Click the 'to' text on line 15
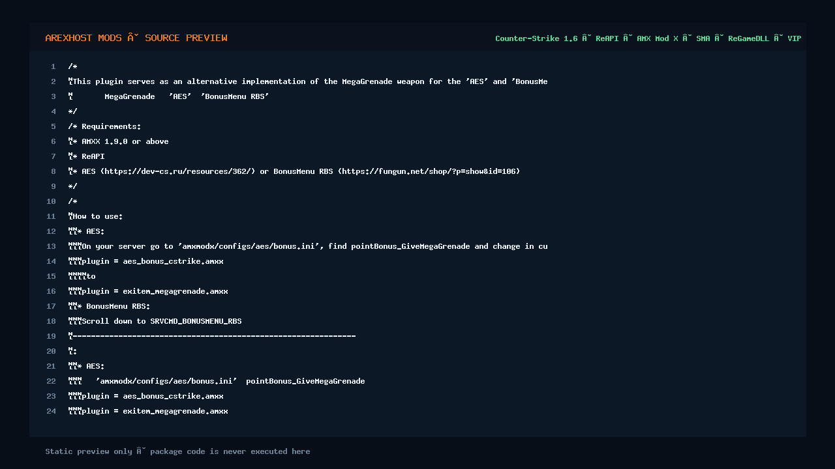The image size is (835, 469). pyautogui.click(x=82, y=276)
